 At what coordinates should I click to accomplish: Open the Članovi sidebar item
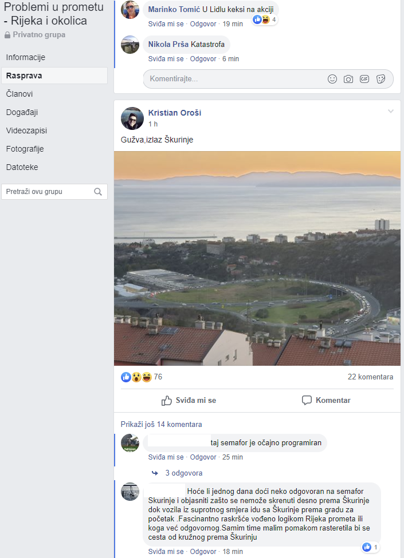[19, 94]
